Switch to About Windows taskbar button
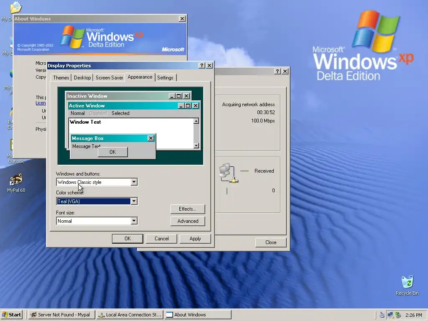Screen dimensions: 428x321 tap(198, 315)
